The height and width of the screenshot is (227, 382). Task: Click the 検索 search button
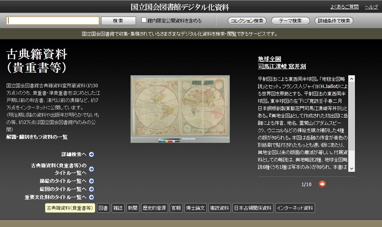(119, 21)
